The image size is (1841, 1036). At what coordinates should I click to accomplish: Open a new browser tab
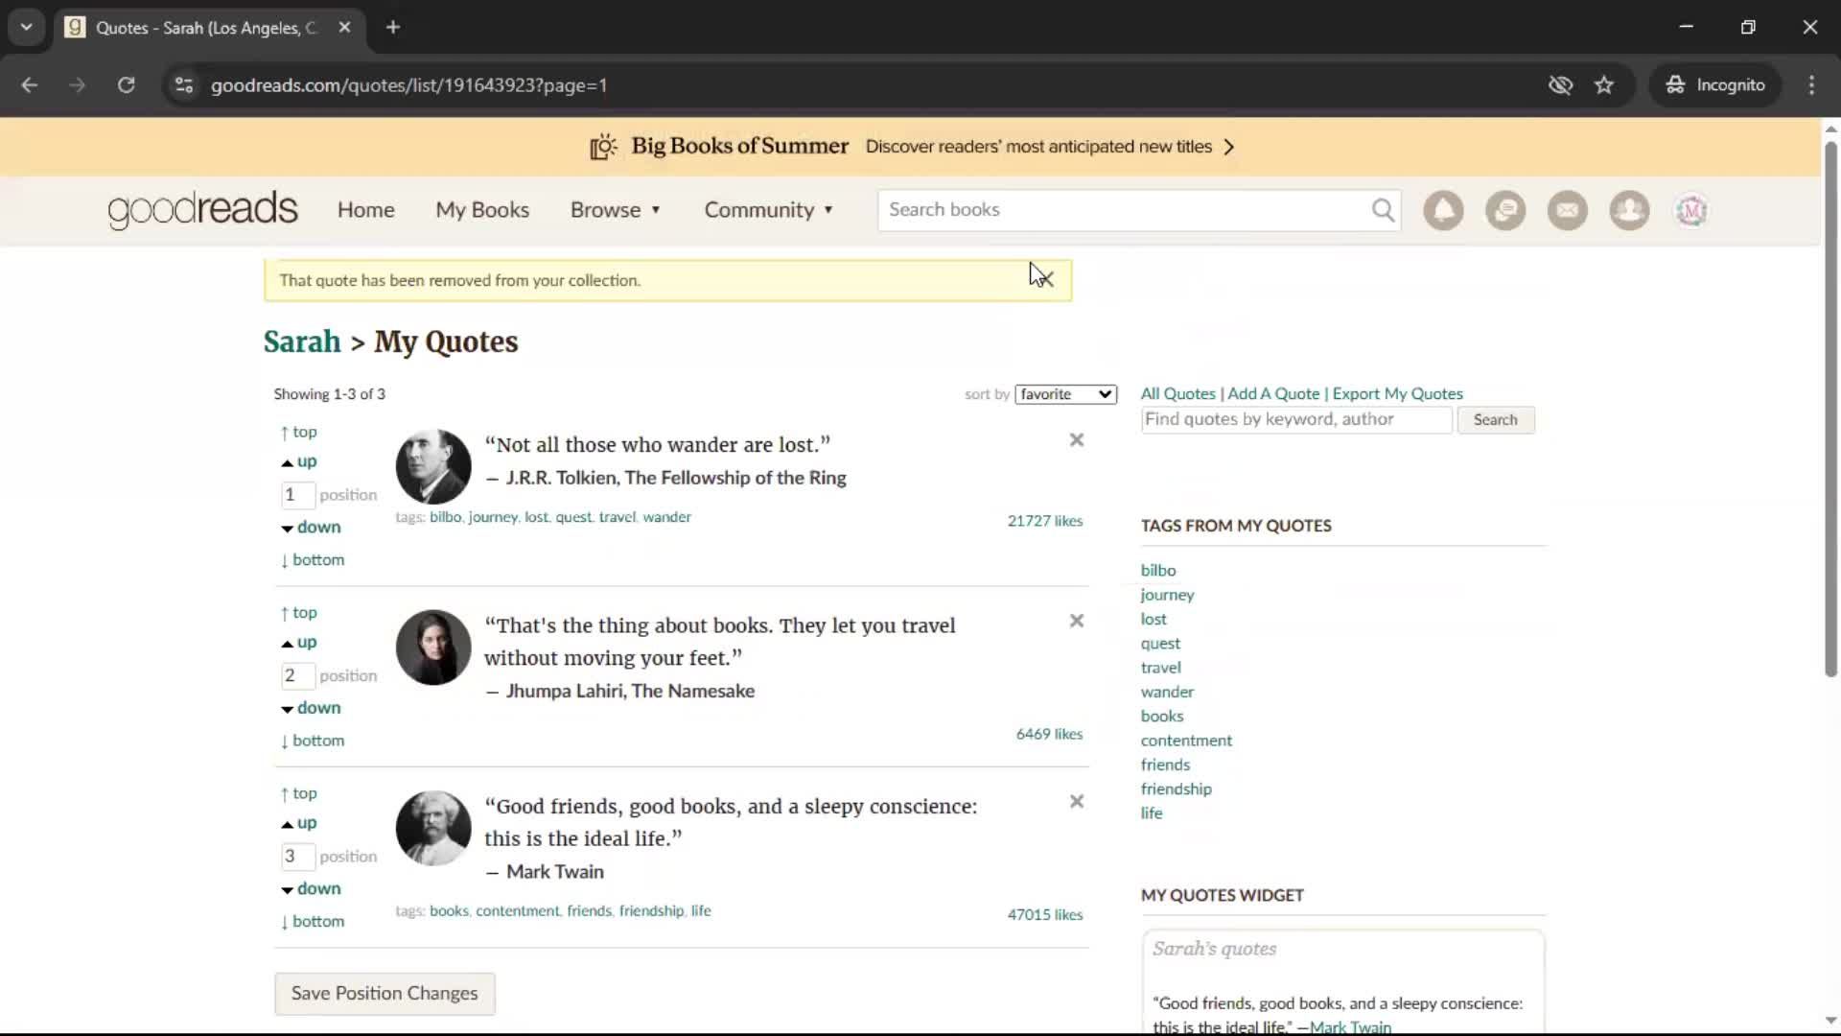(392, 27)
